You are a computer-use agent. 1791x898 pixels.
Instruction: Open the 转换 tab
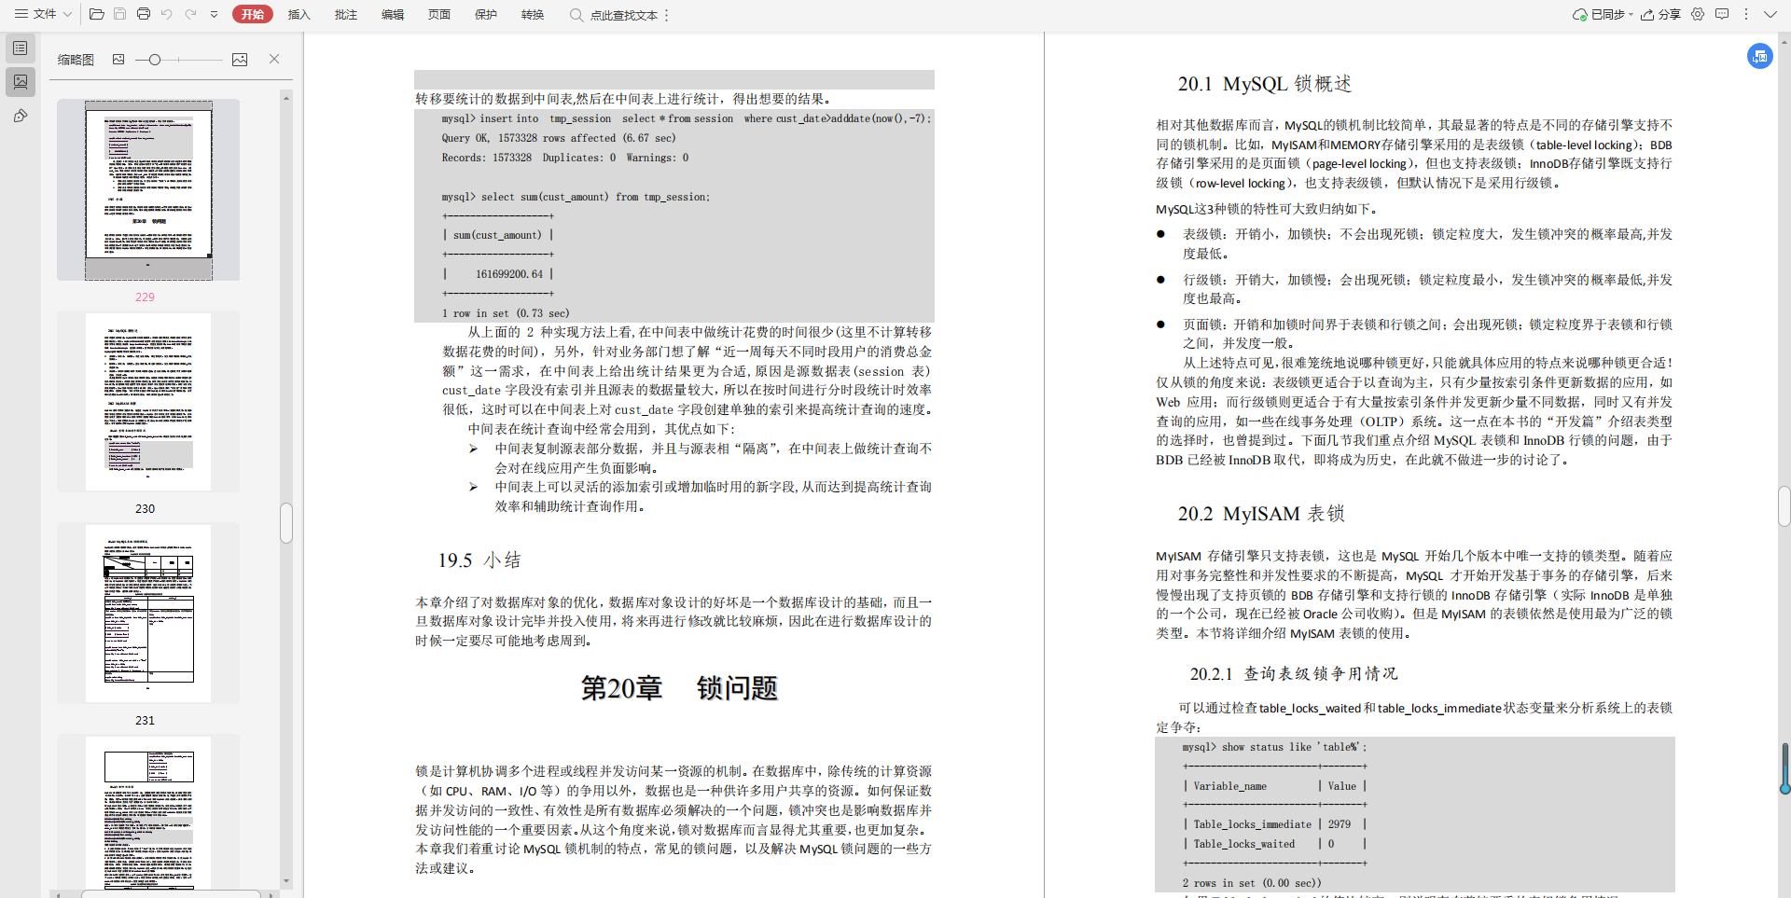[x=533, y=14]
